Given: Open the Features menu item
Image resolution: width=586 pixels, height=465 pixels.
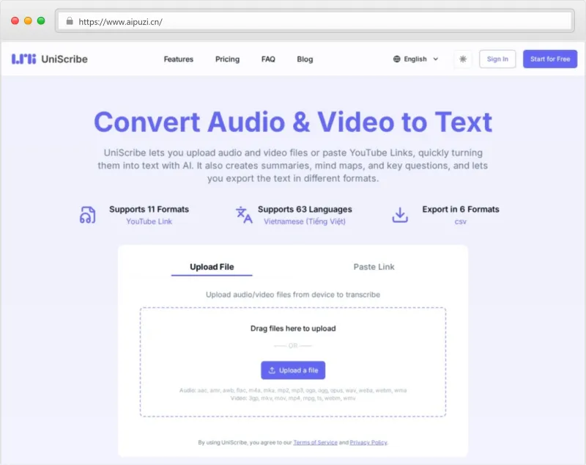Looking at the screenshot, I should (178, 59).
